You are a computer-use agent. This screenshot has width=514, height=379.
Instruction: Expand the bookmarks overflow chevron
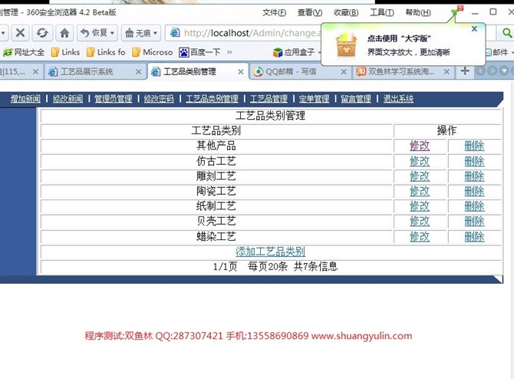click(229, 52)
